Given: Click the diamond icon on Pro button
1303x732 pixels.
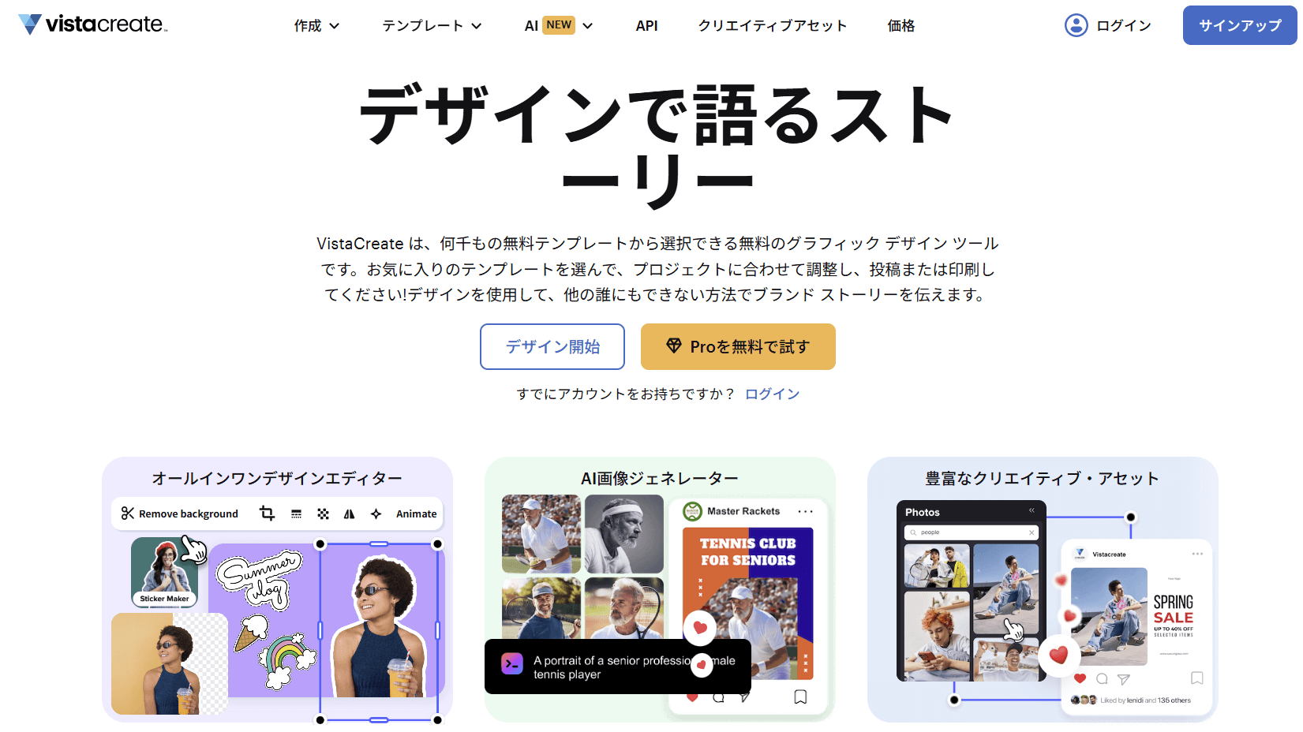Looking at the screenshot, I should [673, 345].
